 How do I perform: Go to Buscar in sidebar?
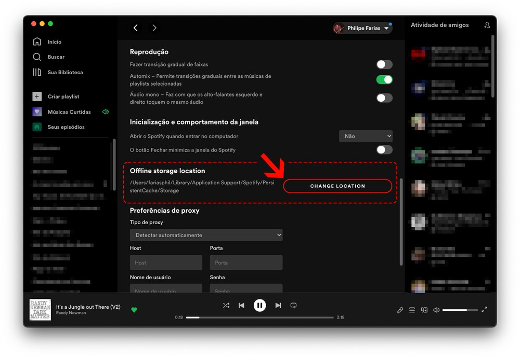coord(56,57)
